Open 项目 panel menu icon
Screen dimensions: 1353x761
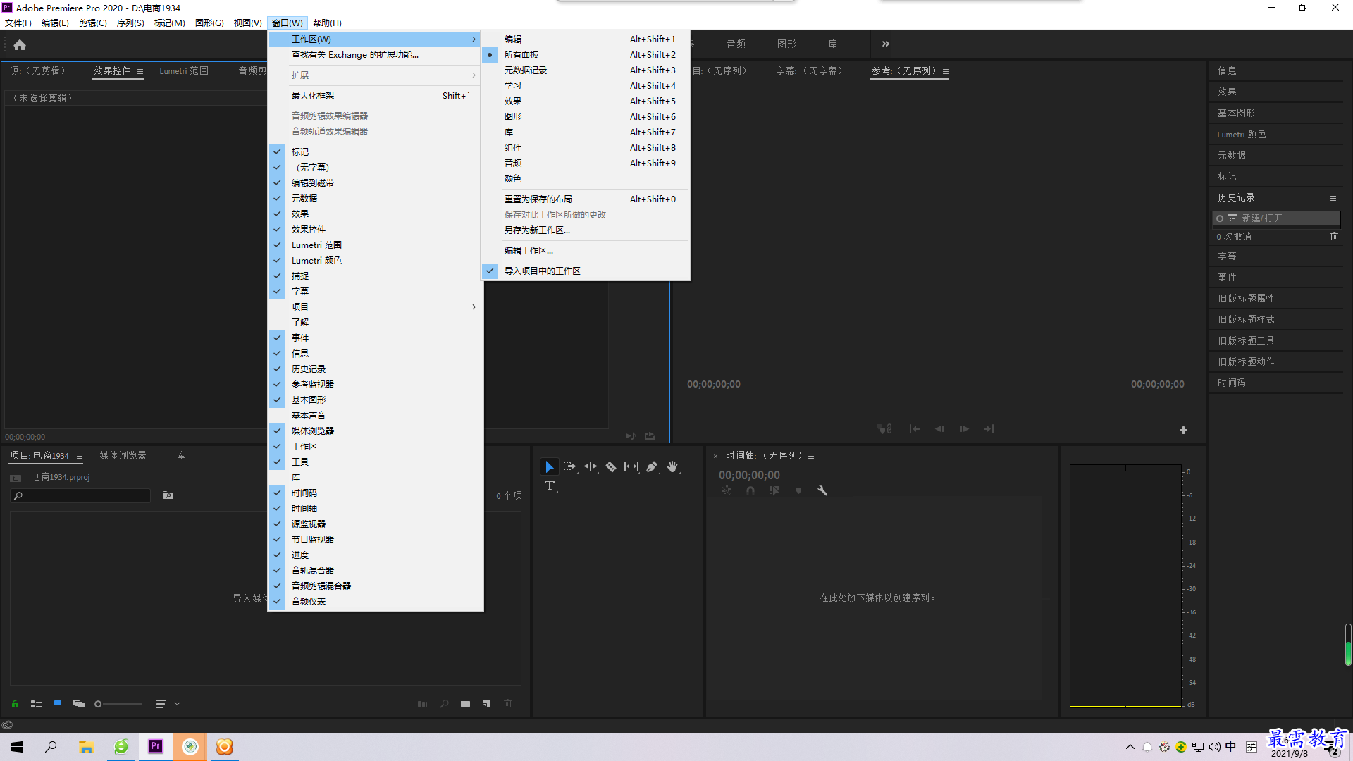80,456
